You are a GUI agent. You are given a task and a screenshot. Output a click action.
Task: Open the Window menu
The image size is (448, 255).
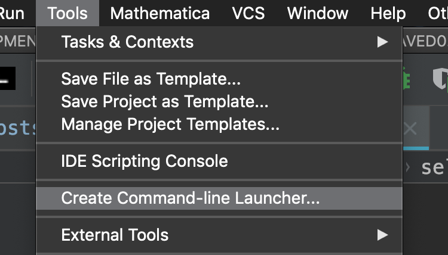click(317, 13)
